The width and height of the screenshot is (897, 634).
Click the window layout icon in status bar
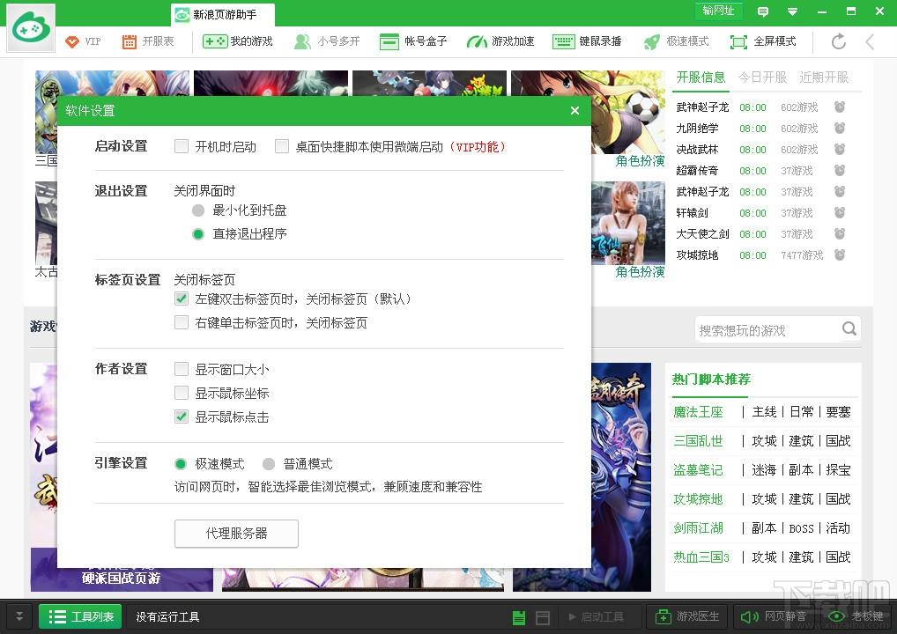[x=543, y=617]
